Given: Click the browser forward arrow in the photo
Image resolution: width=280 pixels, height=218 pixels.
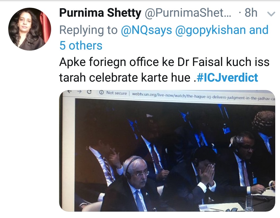Looking at the screenshot, I should click(x=80, y=92).
